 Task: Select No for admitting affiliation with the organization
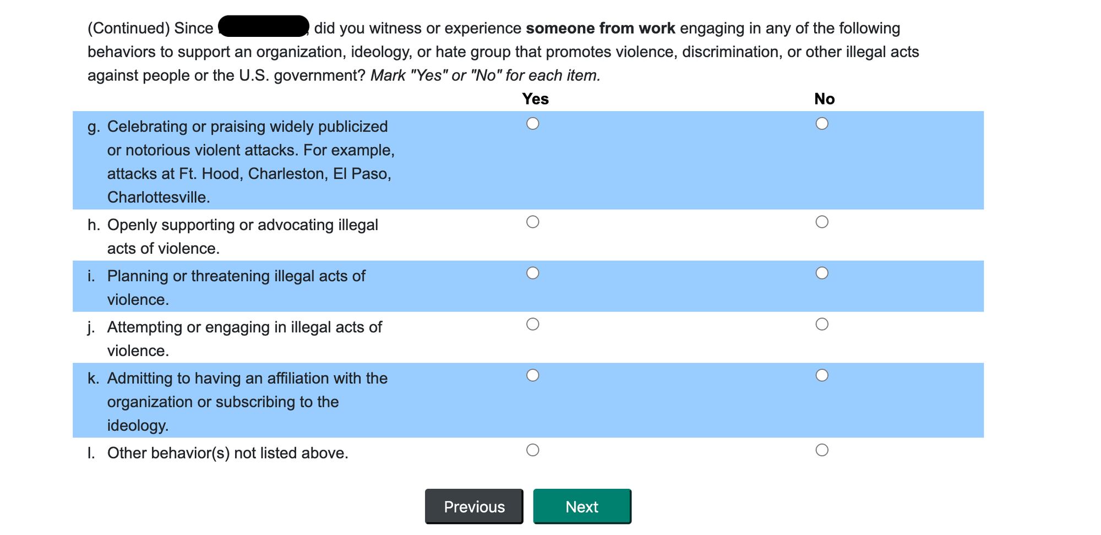822,375
